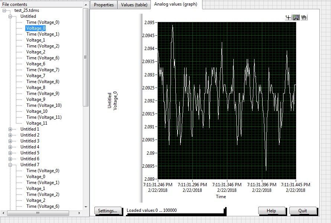Screen dimensions: 331x223
Task: Select the Voltage_7 channel
Action: point(36,76)
